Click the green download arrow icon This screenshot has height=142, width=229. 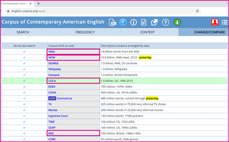pos(177,22)
